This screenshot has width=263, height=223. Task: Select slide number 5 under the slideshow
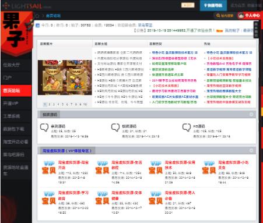click(62, 104)
